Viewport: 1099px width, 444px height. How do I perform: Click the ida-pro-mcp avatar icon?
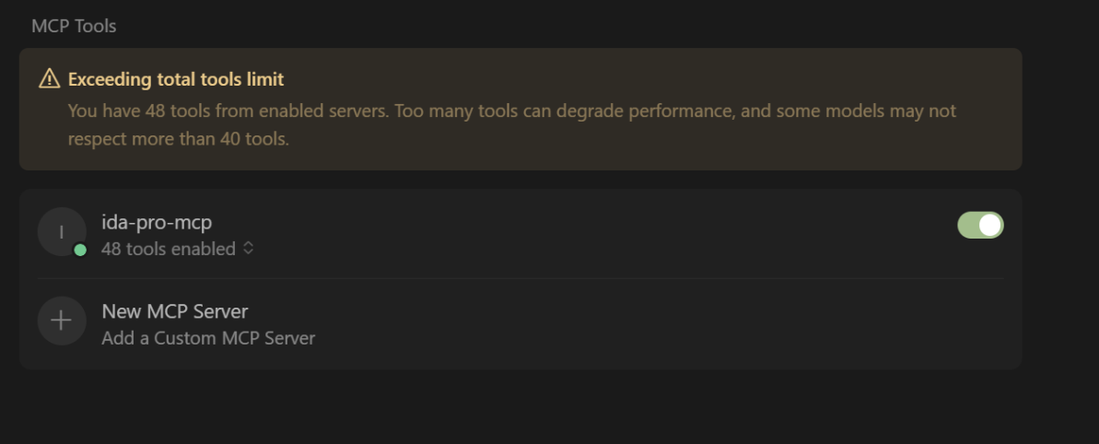[61, 232]
